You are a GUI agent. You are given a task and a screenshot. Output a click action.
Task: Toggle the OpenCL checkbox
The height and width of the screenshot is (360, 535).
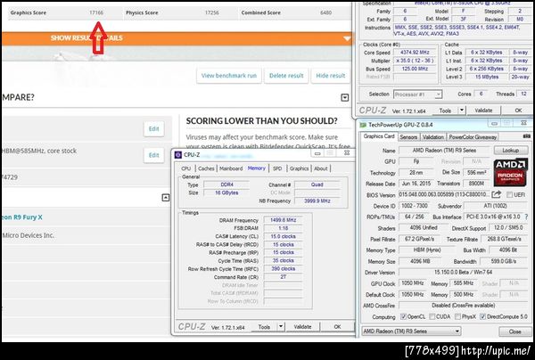[403, 316]
